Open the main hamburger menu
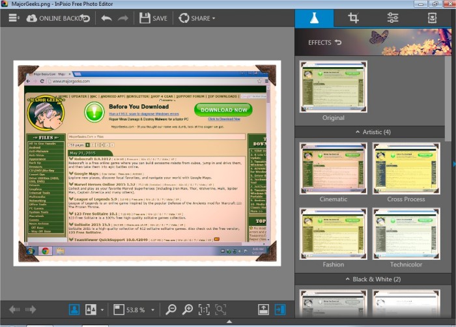456x327 pixels. [14, 18]
